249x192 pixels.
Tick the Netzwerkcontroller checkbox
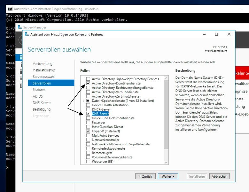pos(88,140)
